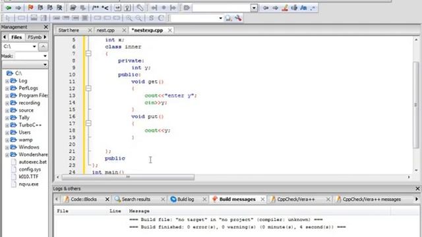The image size is (422, 237).
Task: Toggle search in selected text icon
Action: tap(294, 8)
